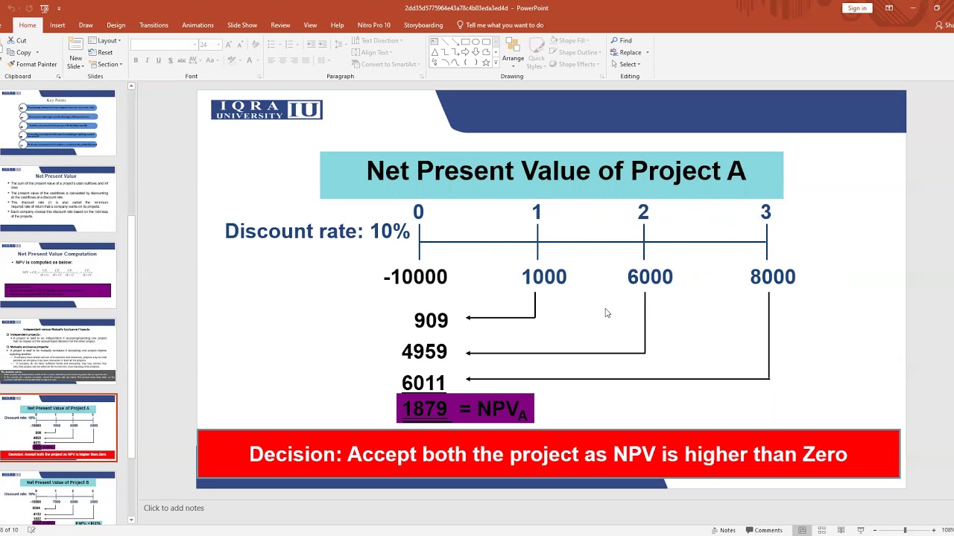Toggle the Notes pane in status bar
The height and width of the screenshot is (536, 954).
(x=723, y=530)
